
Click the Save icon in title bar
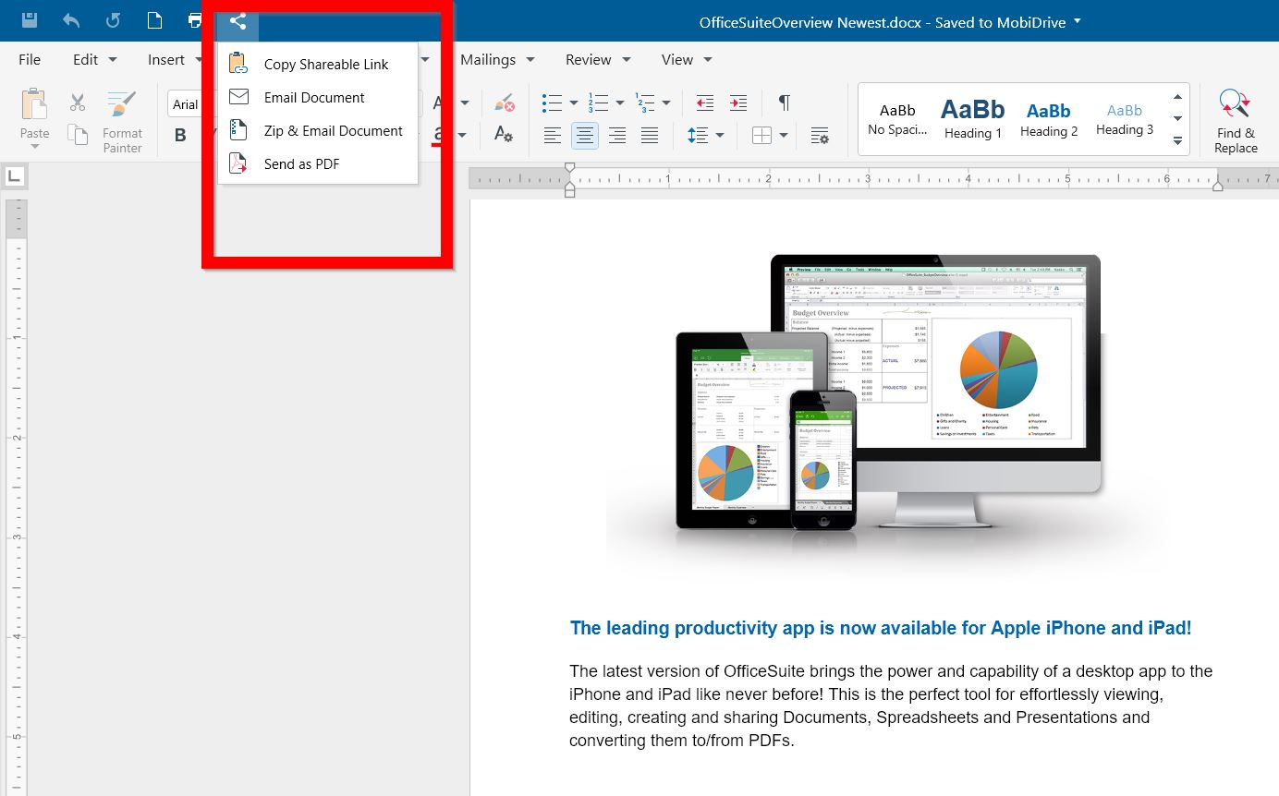coord(30,20)
